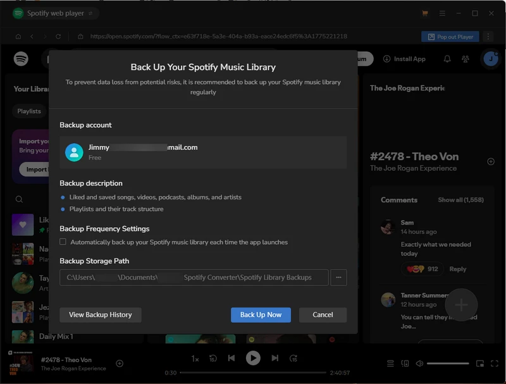Browse for backup folder with ellipsis button
506x384 pixels.
pos(338,278)
